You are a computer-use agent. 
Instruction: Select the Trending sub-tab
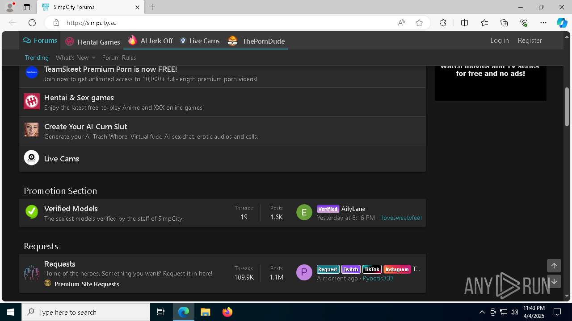(37, 58)
